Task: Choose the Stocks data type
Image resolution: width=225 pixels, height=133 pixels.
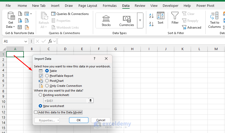Action: pos(106,21)
